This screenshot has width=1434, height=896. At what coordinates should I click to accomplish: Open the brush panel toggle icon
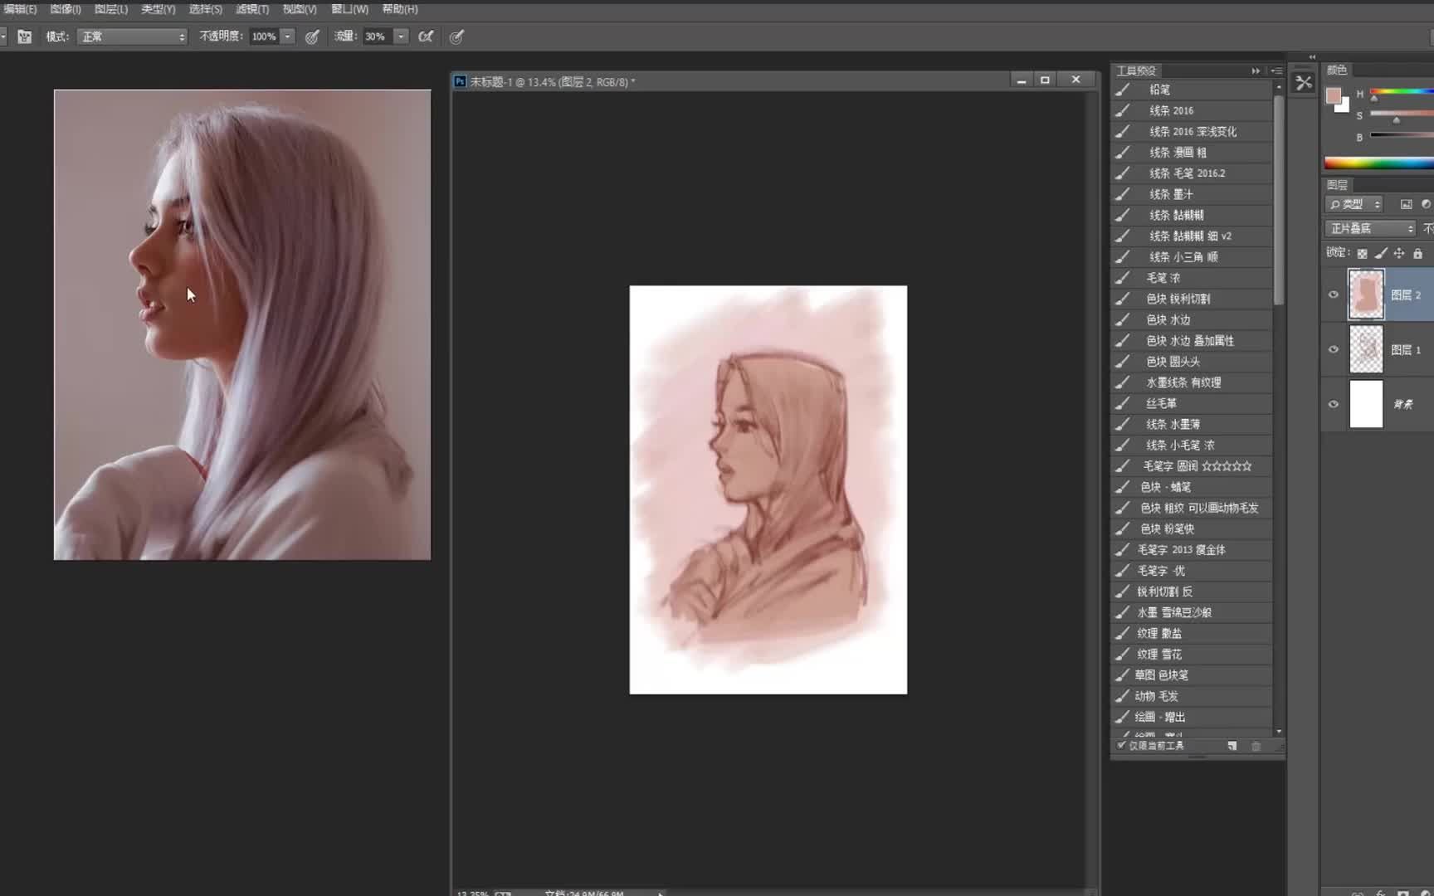25,37
